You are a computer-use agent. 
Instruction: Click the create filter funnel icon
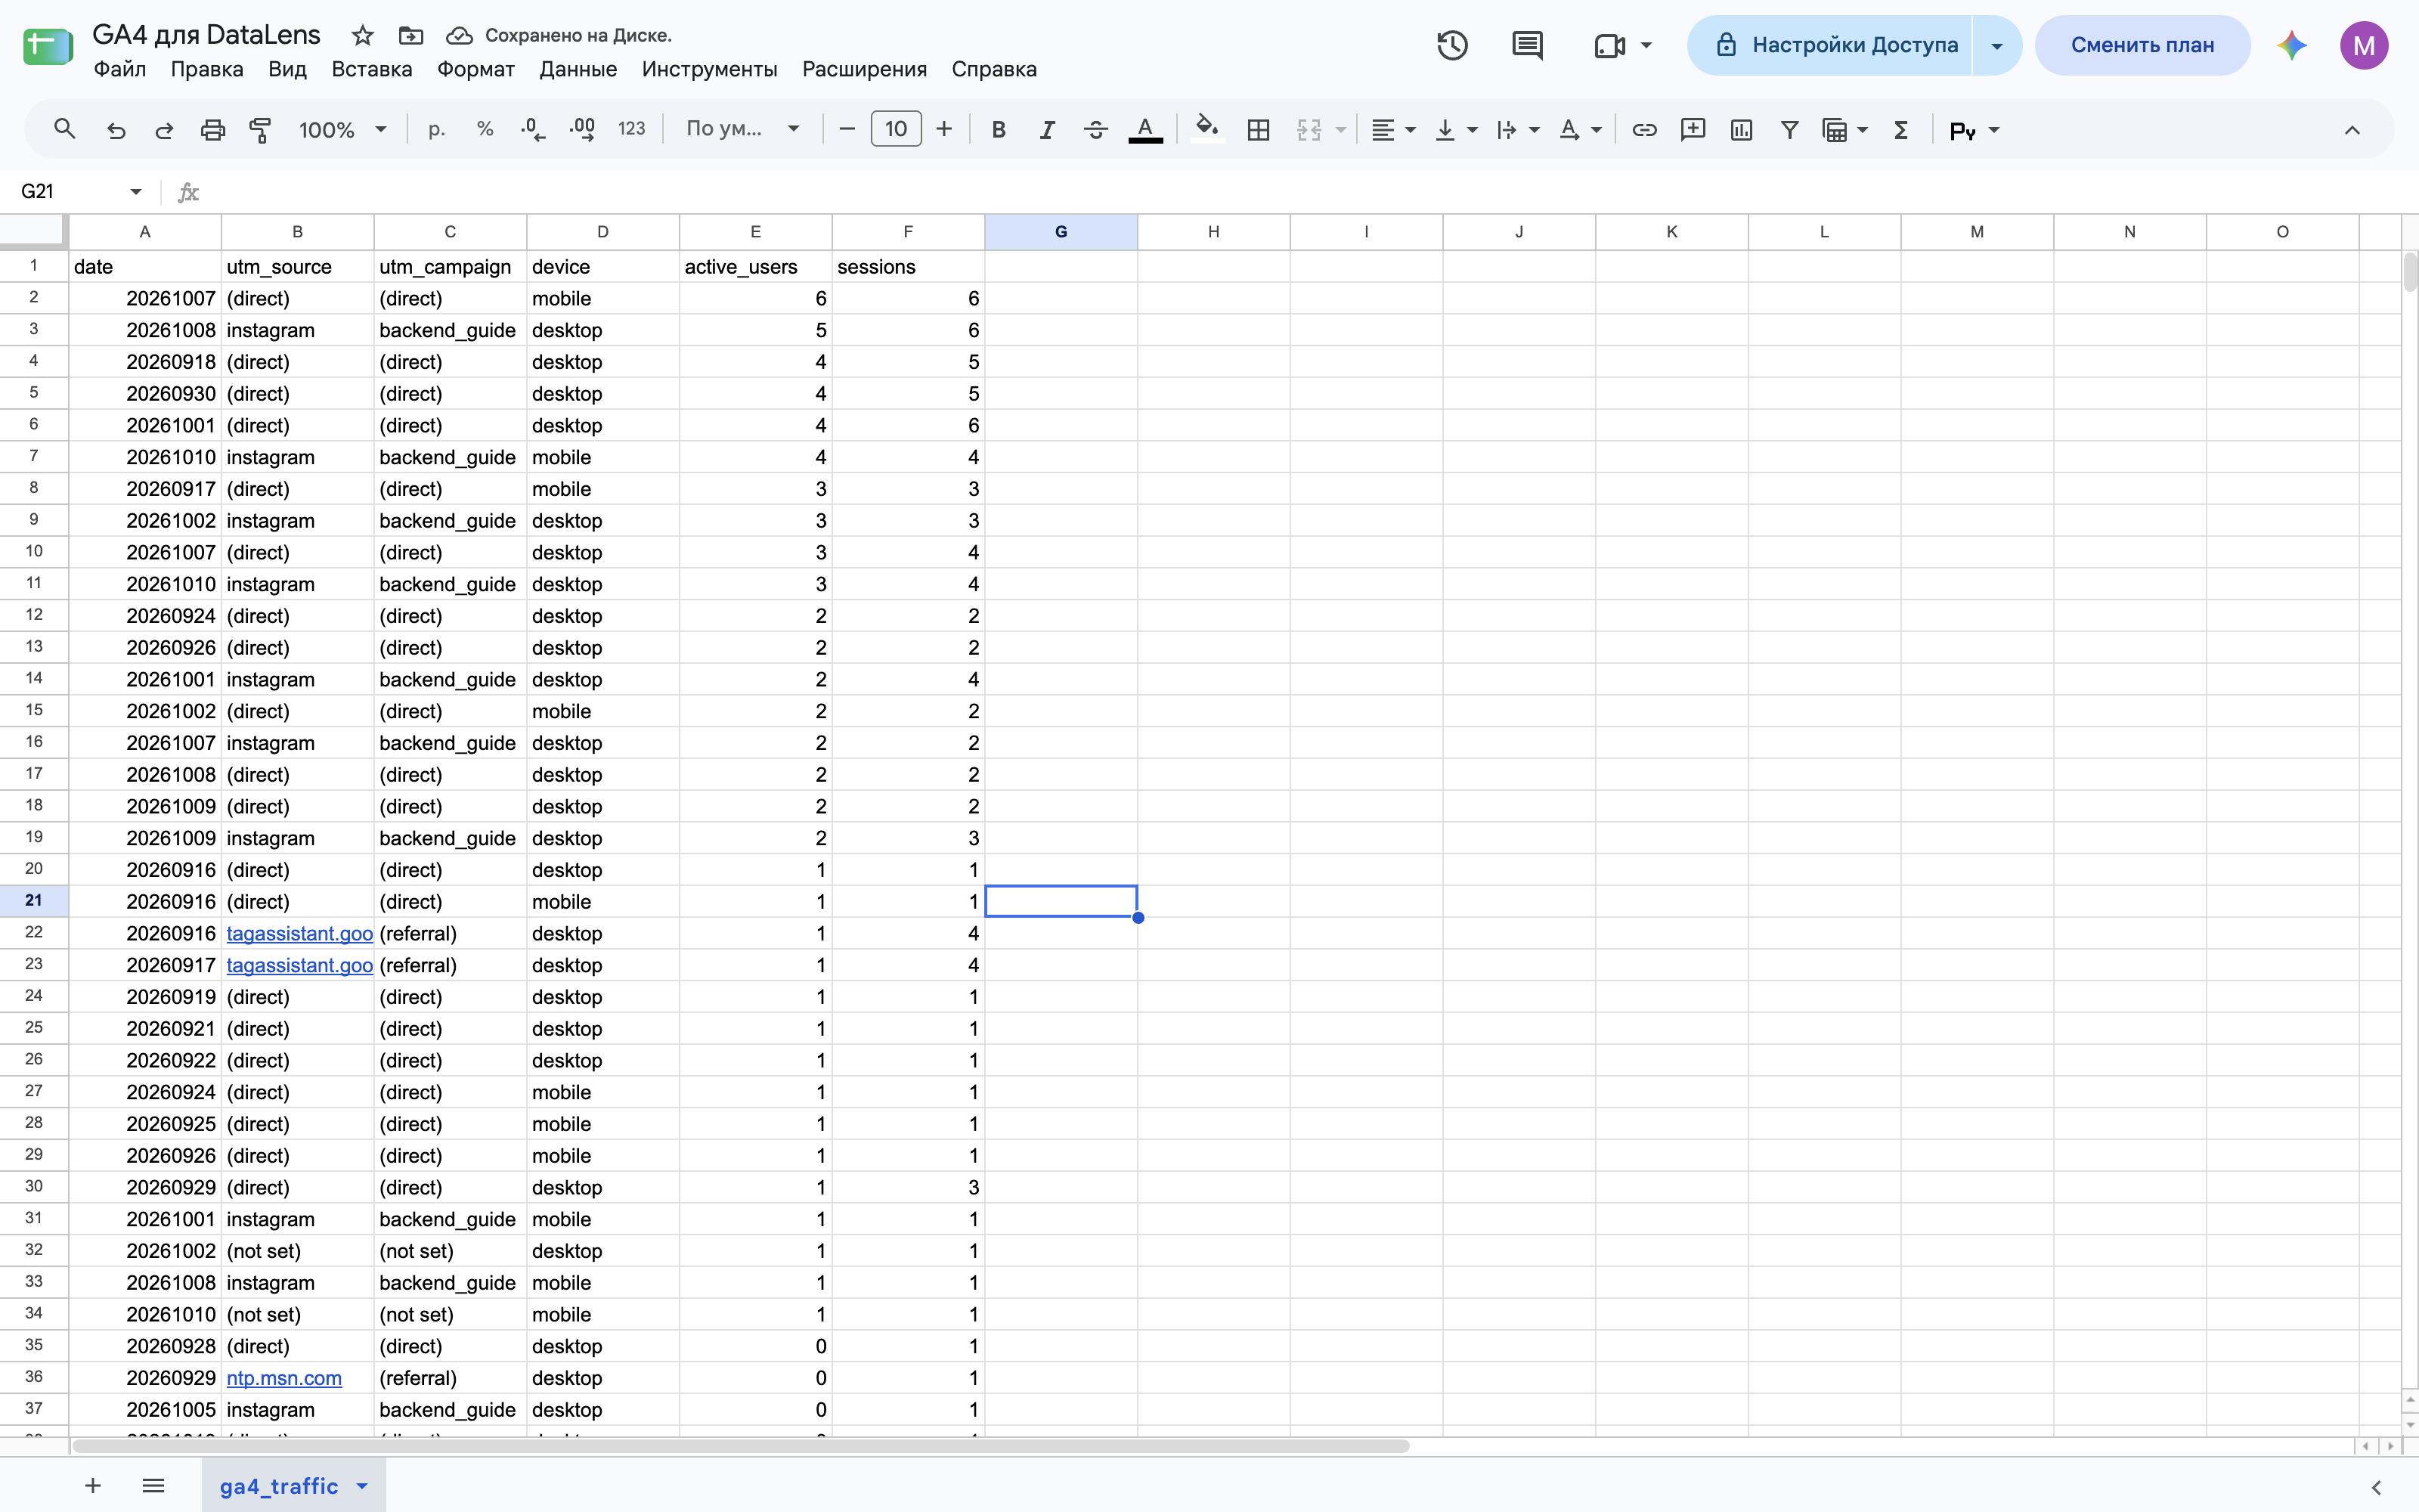pos(1789,130)
